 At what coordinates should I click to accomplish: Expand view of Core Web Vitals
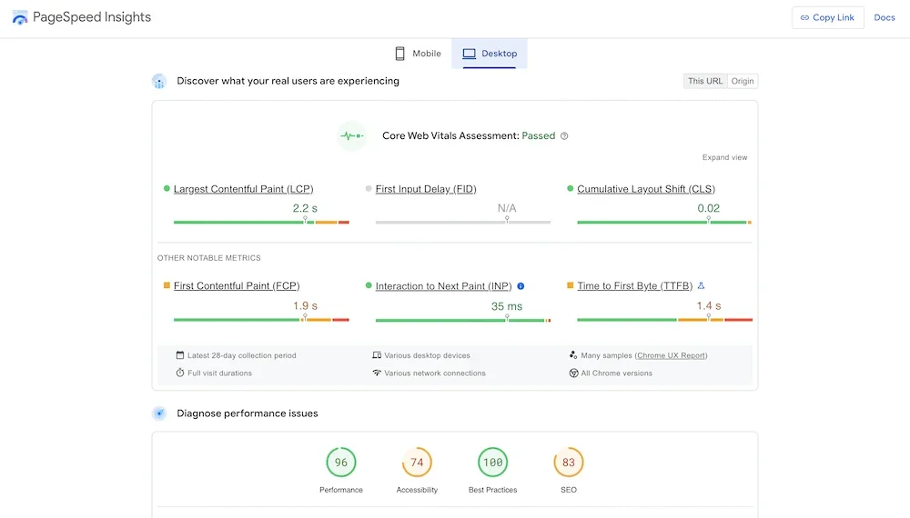[x=724, y=157]
